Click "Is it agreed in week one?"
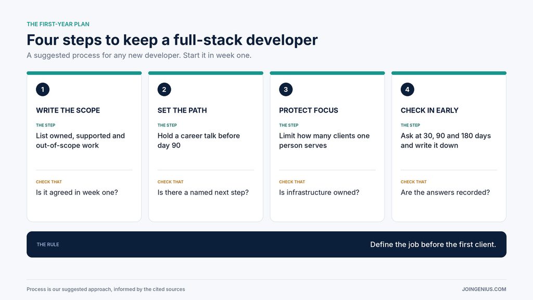This screenshot has width=533, height=300. [77, 193]
